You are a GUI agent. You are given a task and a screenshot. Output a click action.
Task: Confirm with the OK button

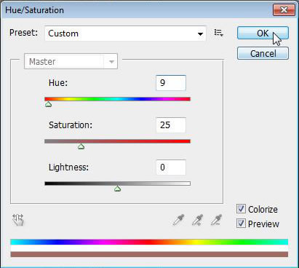[263, 33]
